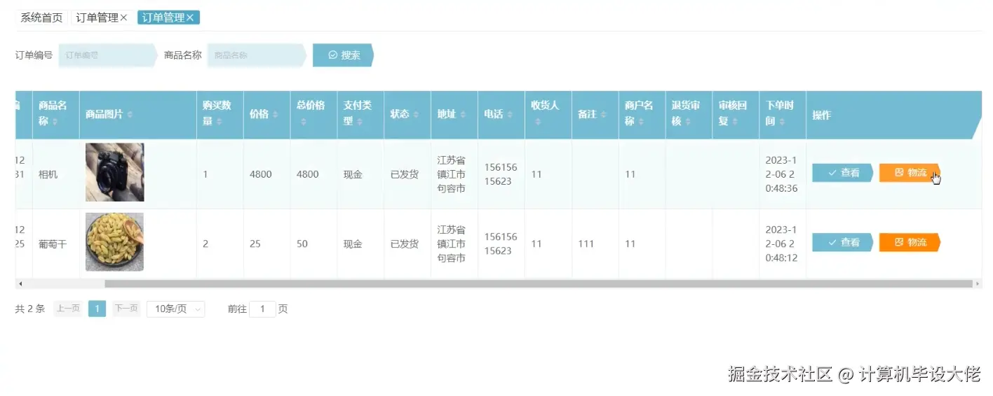The height and width of the screenshot is (396, 993).
Task: Sort by 商品图片 column
Action: pos(130,115)
